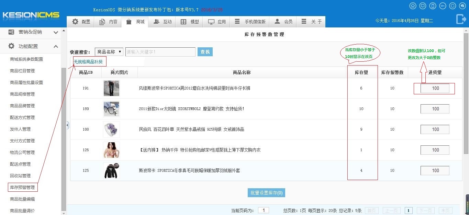This screenshot has width=469, height=215.
Task: Open the home icon in header
Action: pos(413,6)
